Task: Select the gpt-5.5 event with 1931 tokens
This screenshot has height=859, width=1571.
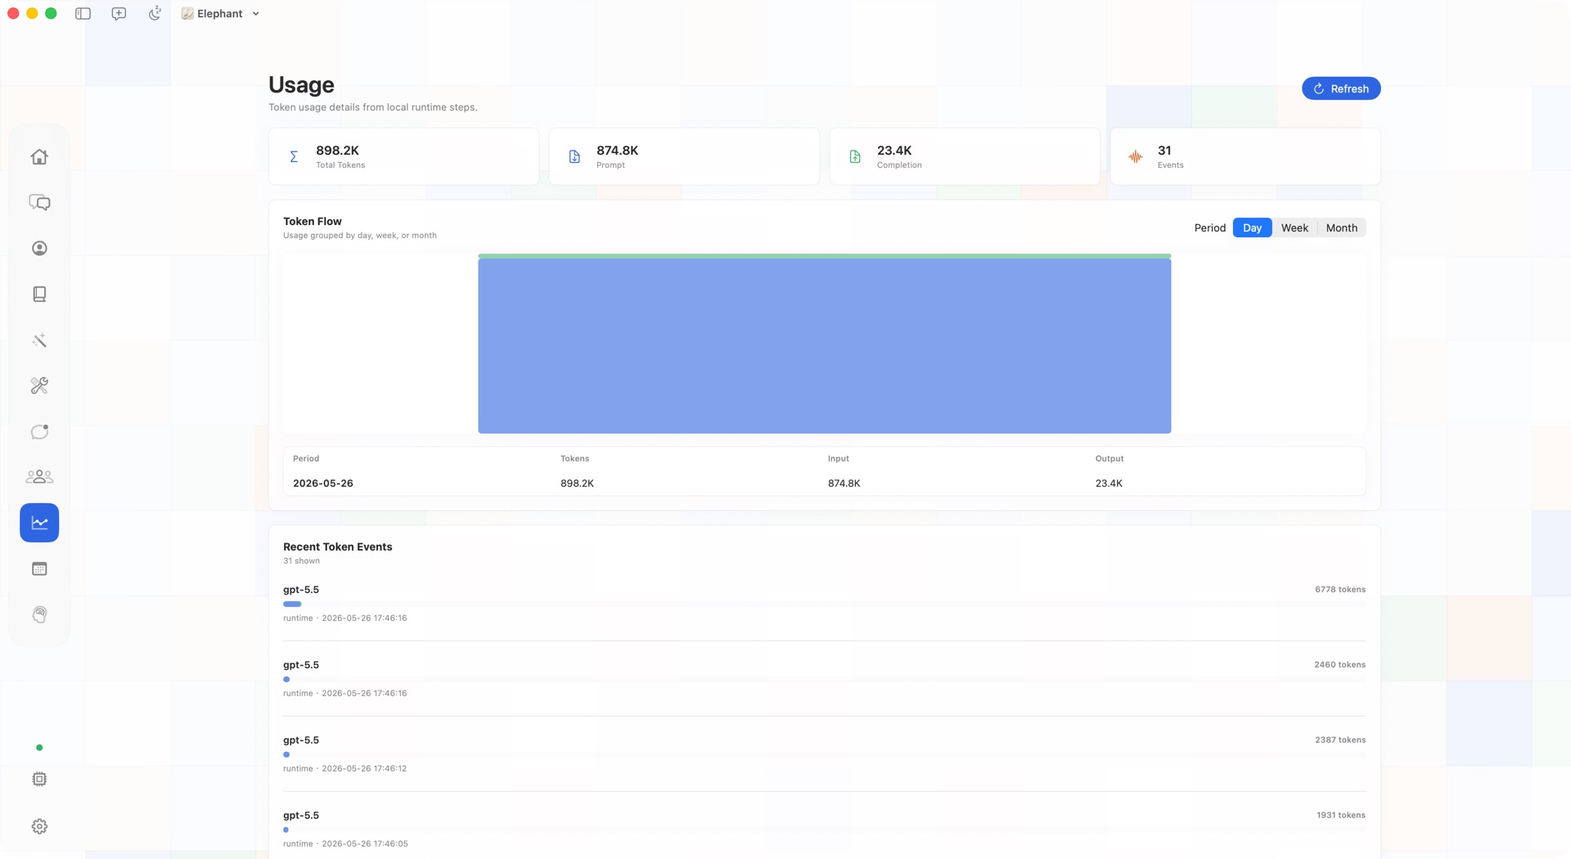Action: coord(824,830)
